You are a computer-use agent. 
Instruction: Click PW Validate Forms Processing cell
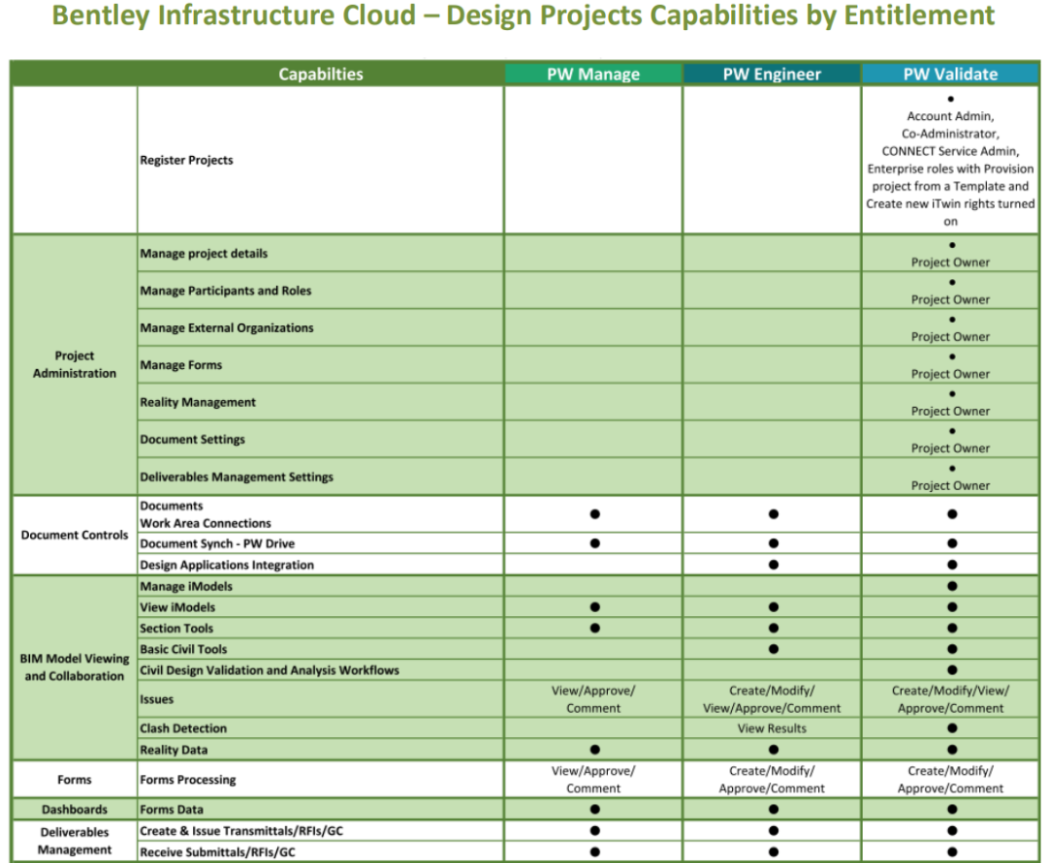coord(950,780)
